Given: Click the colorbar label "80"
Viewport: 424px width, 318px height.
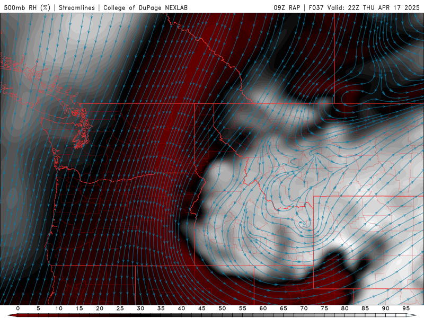Looking at the screenshot, I should 345,308.
